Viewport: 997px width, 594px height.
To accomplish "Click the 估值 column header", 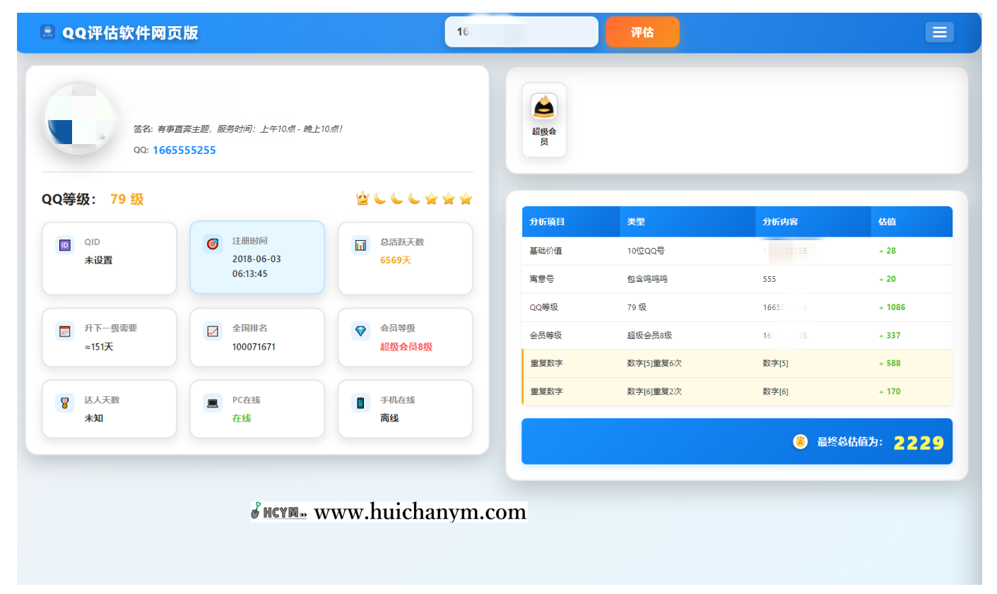I will [887, 222].
